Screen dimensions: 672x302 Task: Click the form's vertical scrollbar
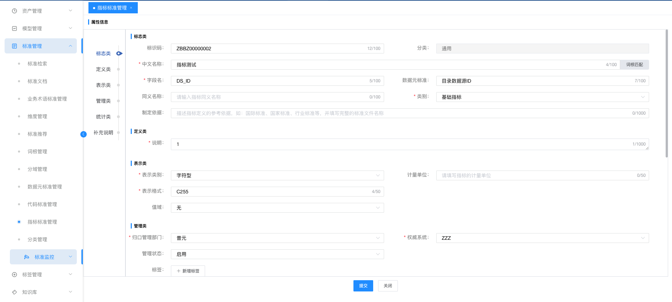[667, 94]
